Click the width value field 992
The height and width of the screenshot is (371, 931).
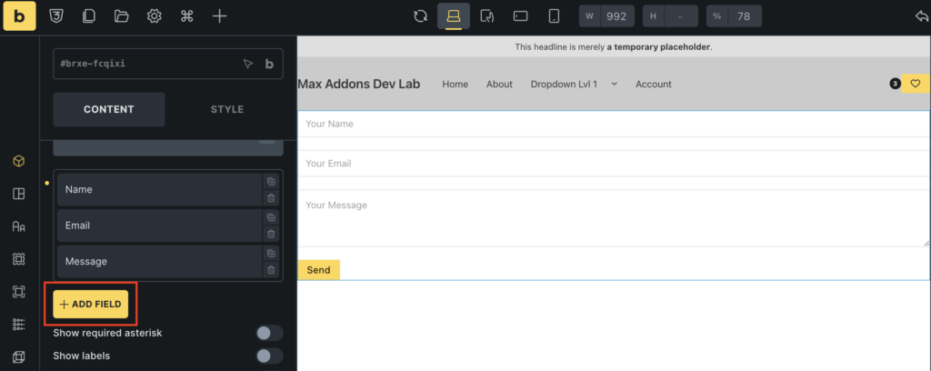point(617,16)
